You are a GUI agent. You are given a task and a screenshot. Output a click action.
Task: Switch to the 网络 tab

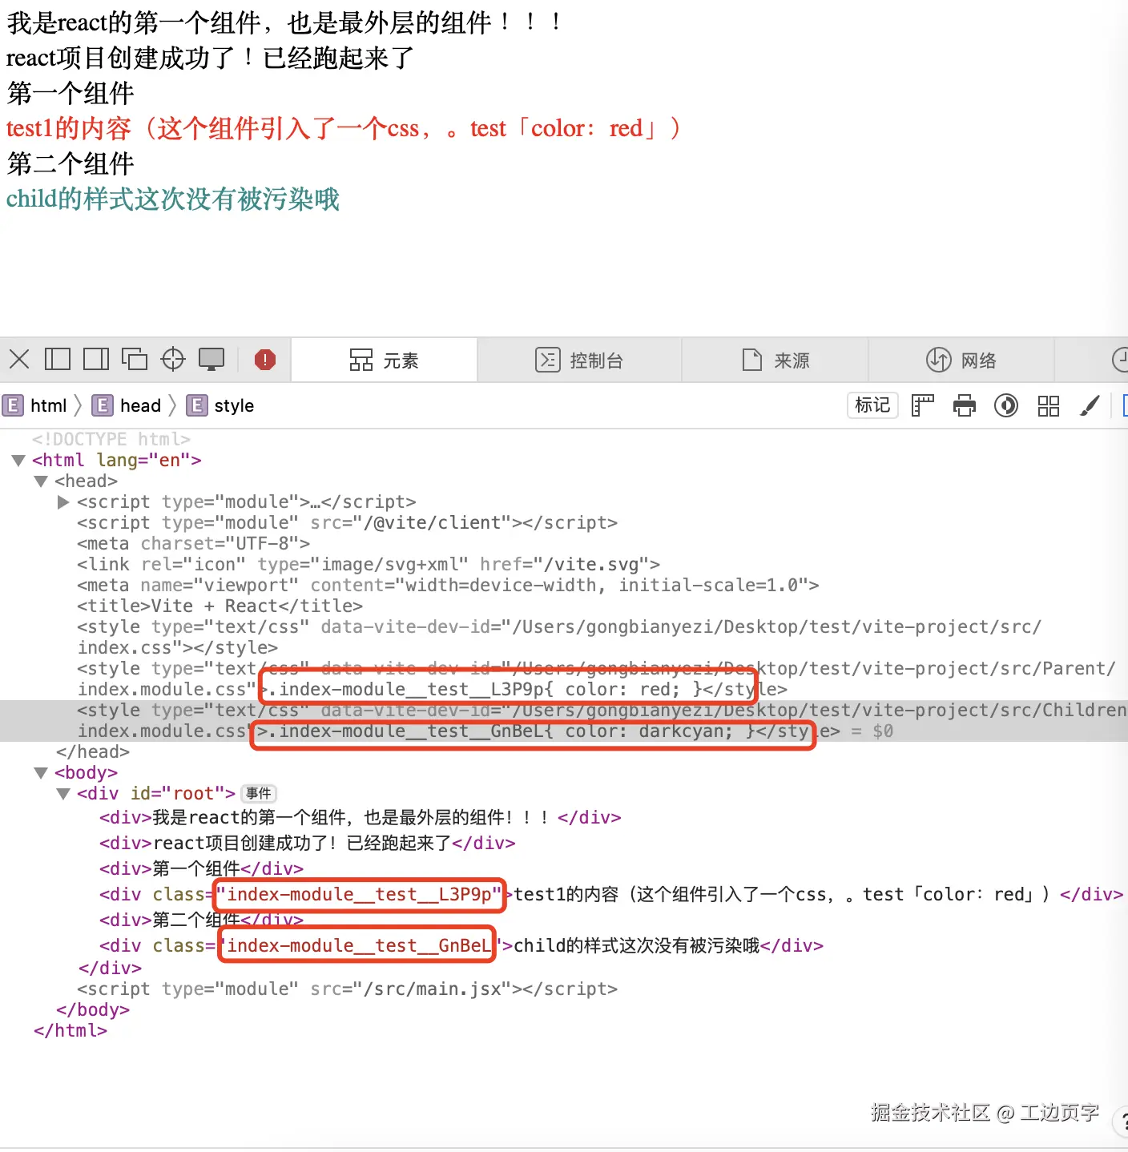(x=961, y=361)
